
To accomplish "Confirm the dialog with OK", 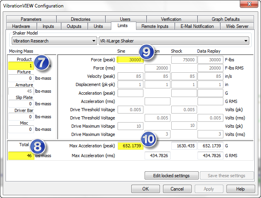I will coord(145,189).
